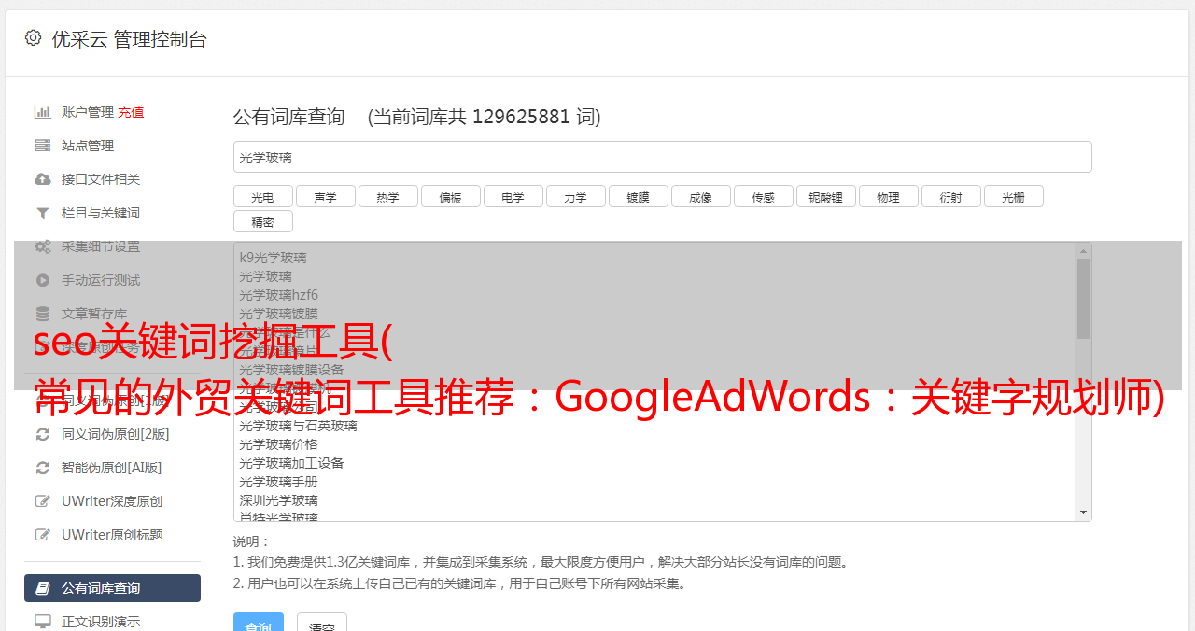Click the database icon for 文章暂存库
Screen dimensions: 1195x631
[x=42, y=314]
